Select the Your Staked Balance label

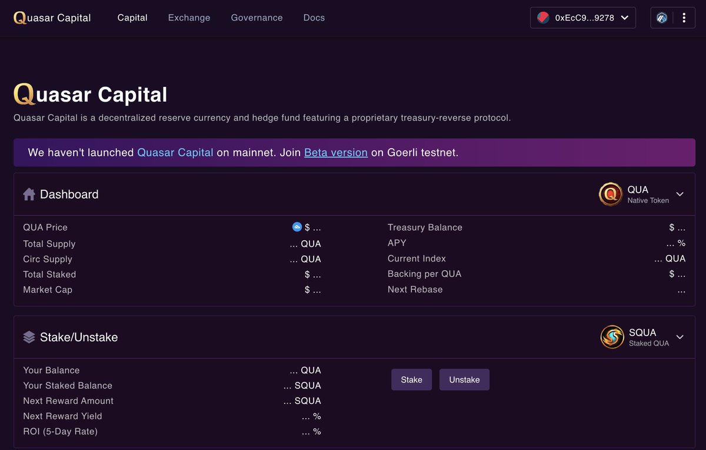click(68, 385)
